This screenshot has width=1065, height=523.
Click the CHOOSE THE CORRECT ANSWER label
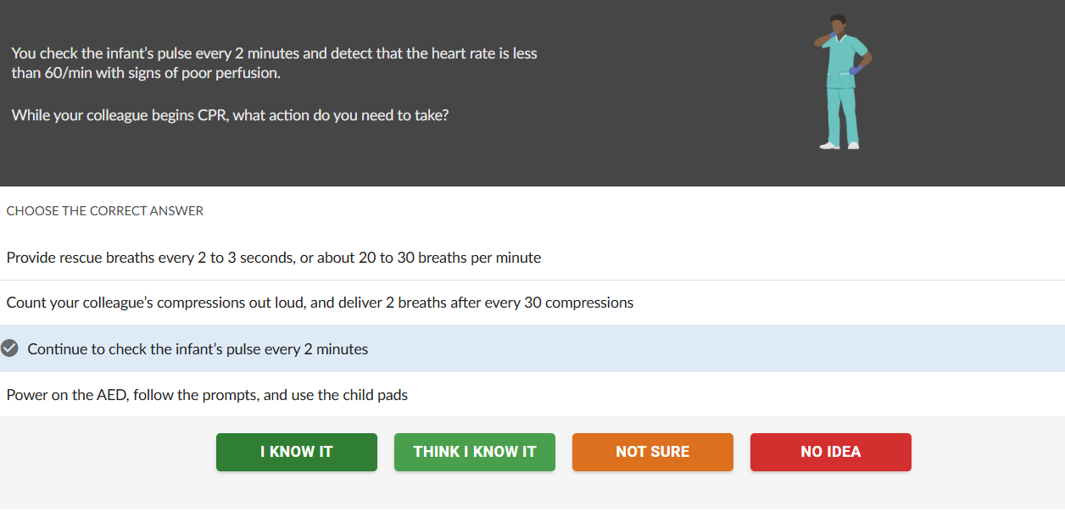(104, 210)
